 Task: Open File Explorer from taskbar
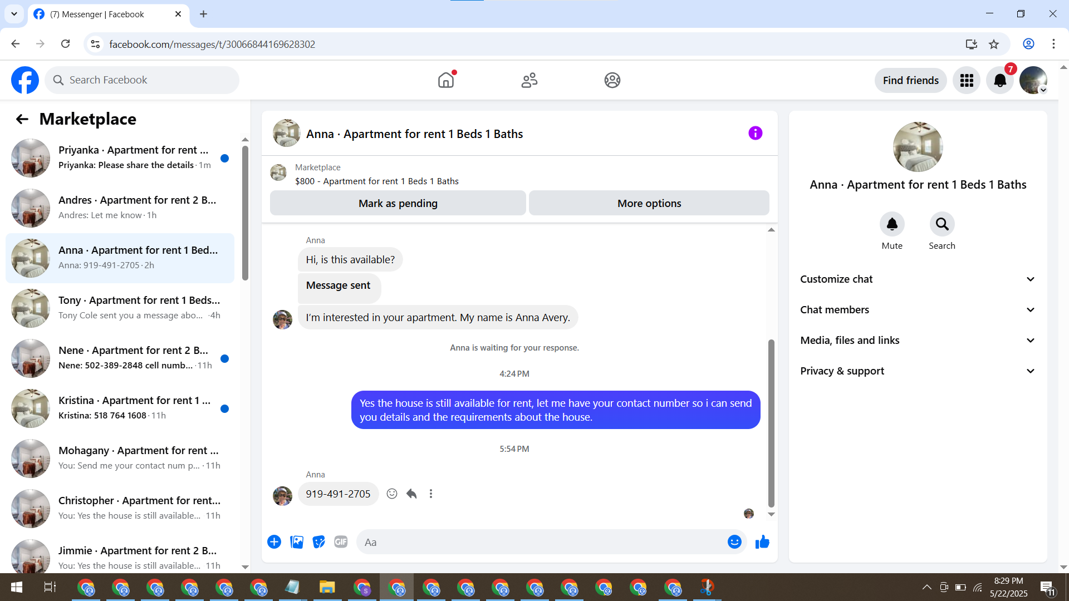327,587
